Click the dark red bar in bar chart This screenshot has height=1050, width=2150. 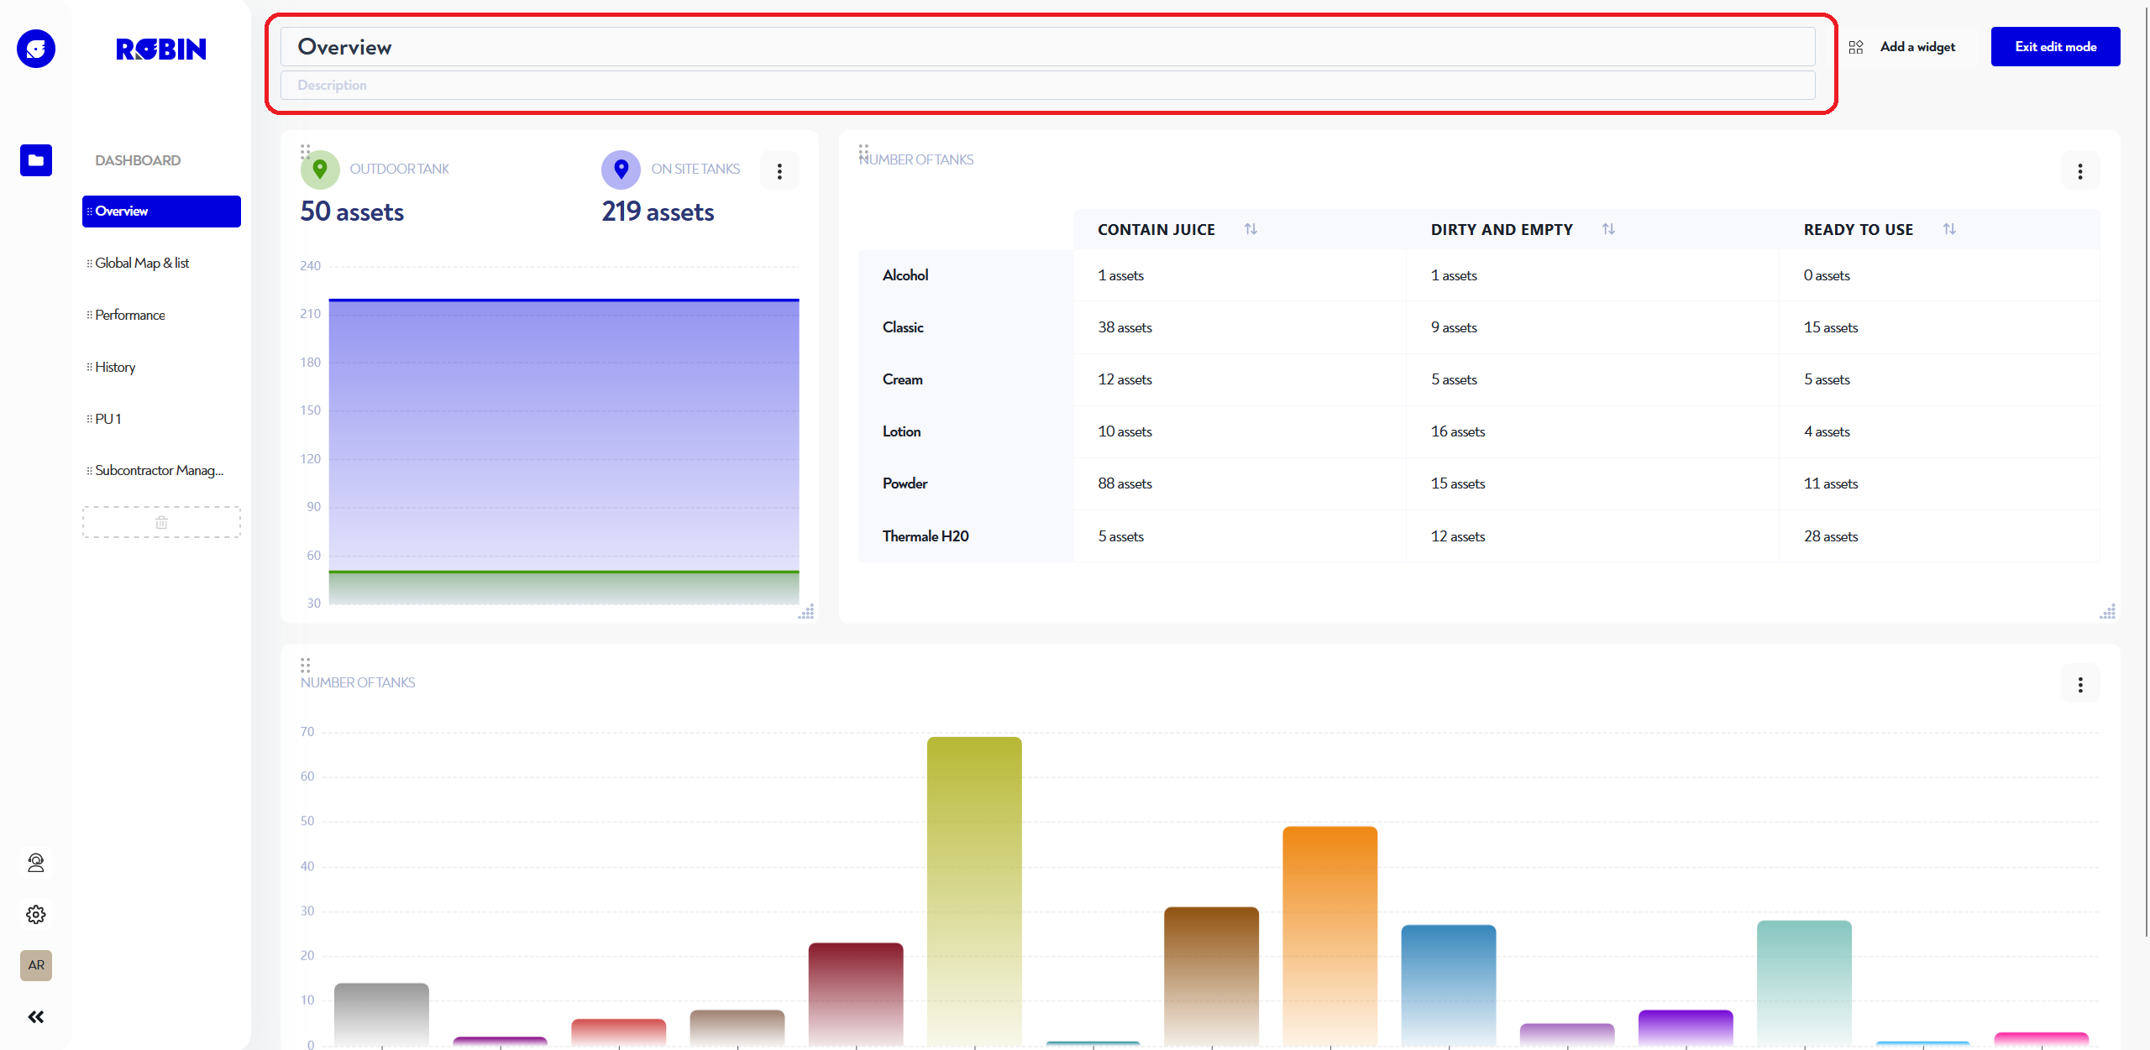[856, 994]
